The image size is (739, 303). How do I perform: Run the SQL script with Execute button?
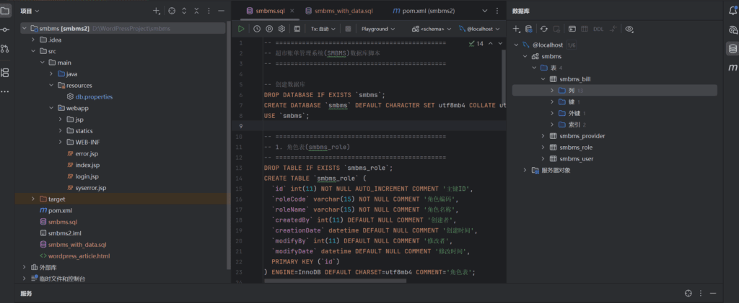tap(241, 29)
